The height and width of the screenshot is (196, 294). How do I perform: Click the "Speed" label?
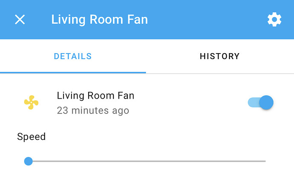pos(31,136)
